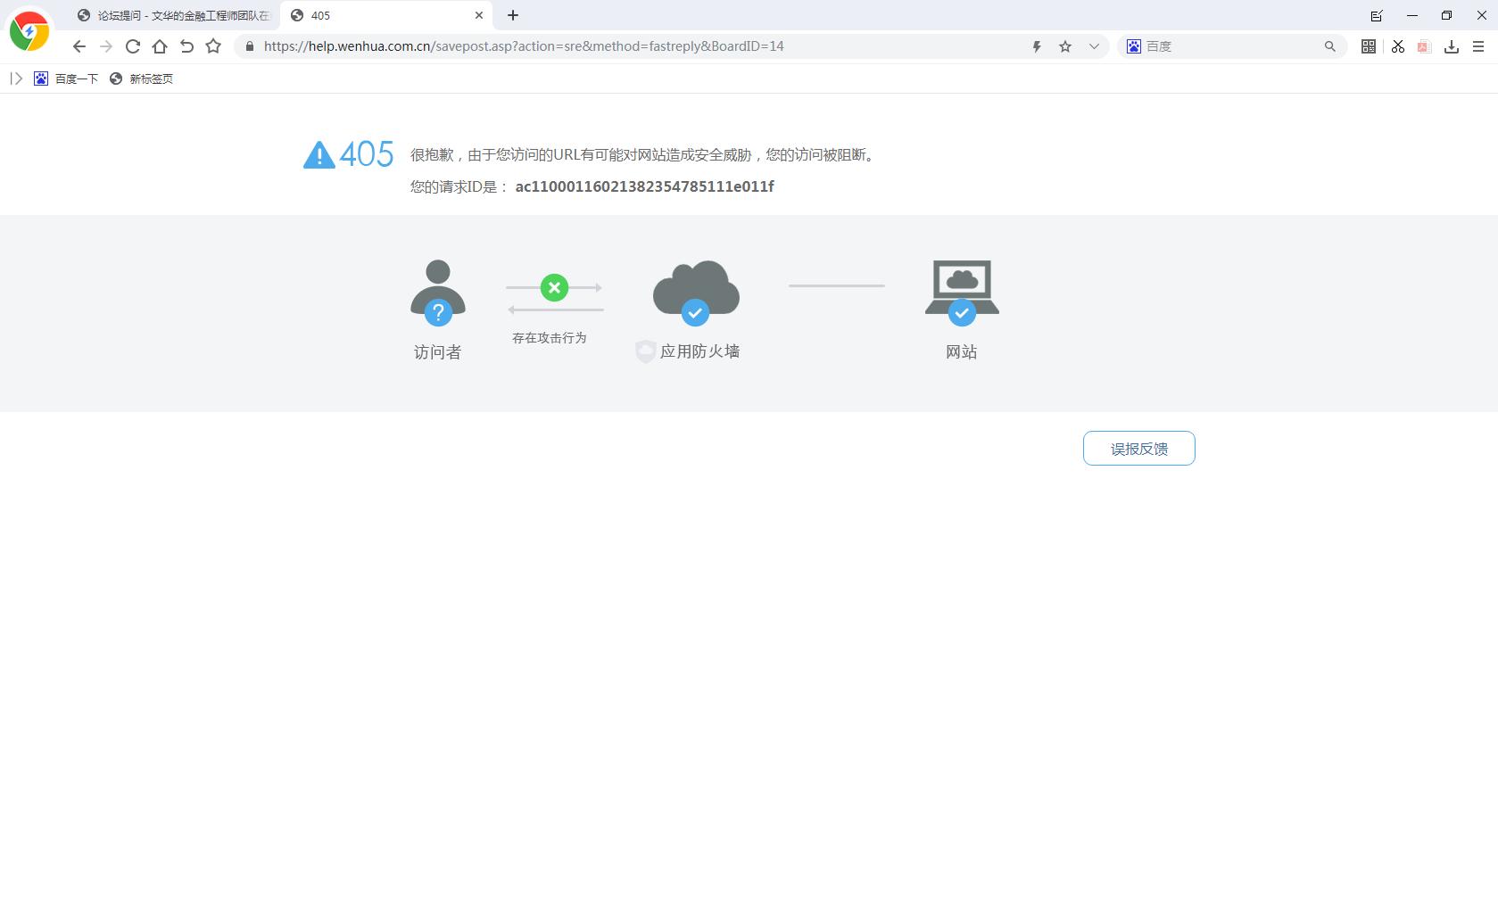Image resolution: width=1498 pixels, height=900 pixels.
Task: Bookmark this page using address bar star
Action: pos(1065,46)
